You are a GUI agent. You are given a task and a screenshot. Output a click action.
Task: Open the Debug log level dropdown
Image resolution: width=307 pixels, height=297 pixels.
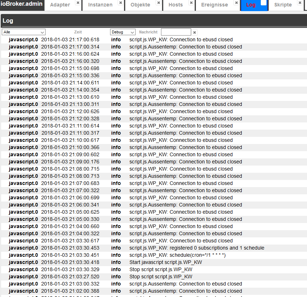coord(123,32)
